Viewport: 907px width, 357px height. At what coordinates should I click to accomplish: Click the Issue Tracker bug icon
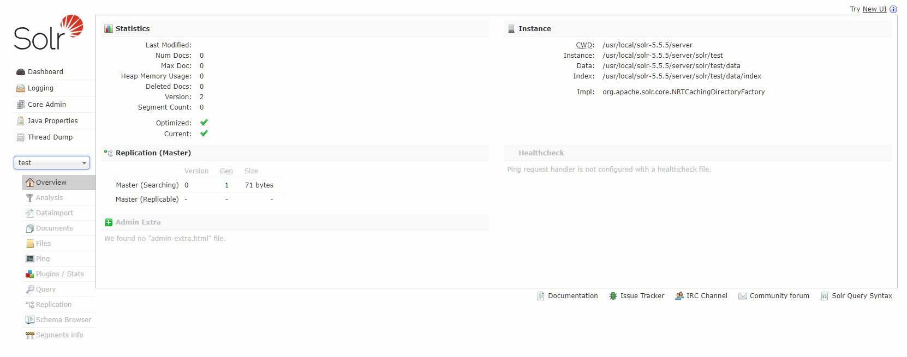[x=613, y=296]
